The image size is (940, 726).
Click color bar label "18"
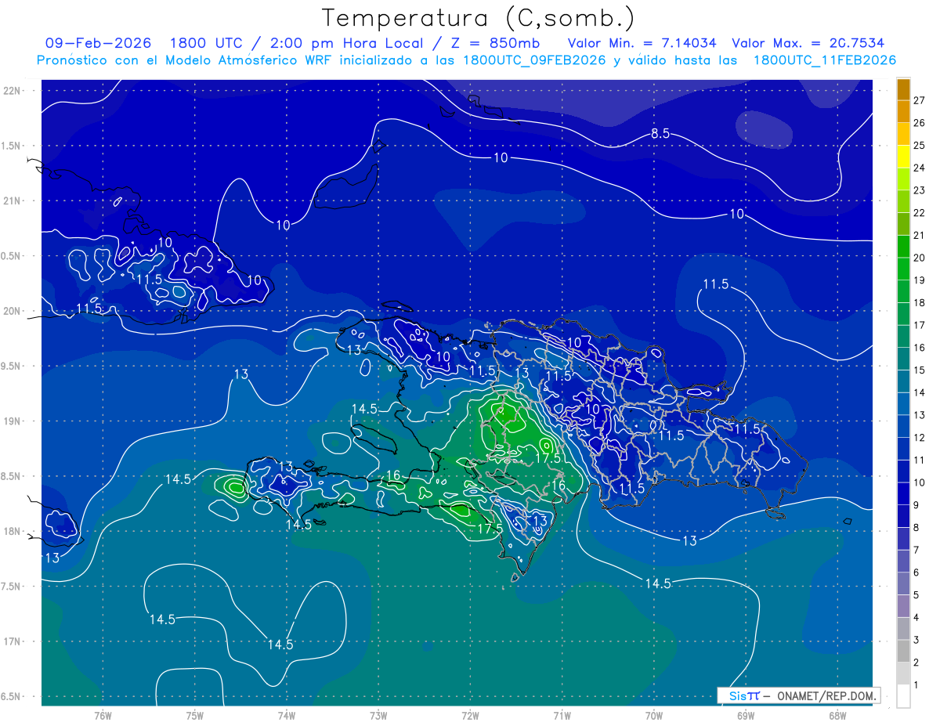click(x=920, y=302)
